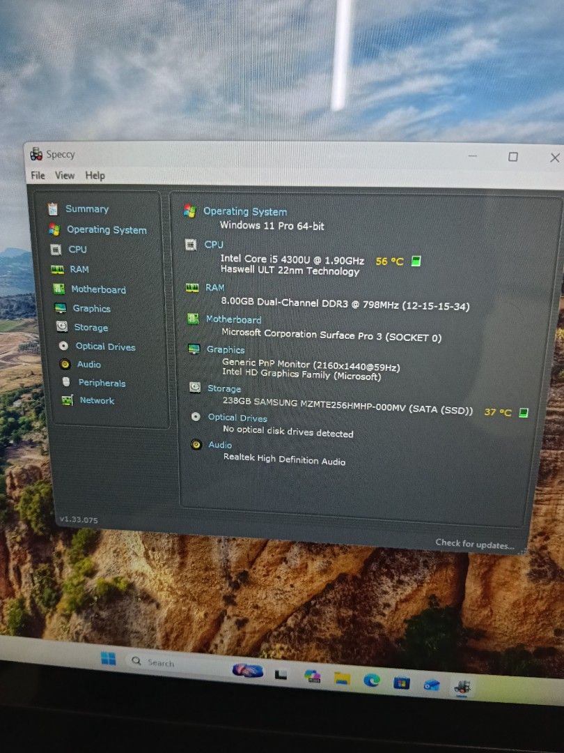Open the View menu
Viewport: 564px width, 753px height.
pos(65,175)
